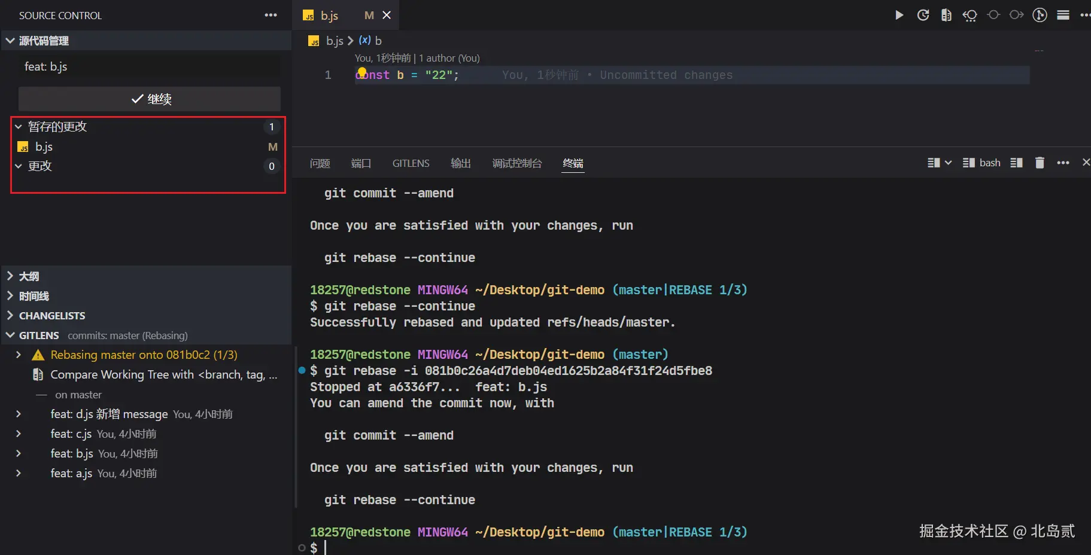The width and height of the screenshot is (1091, 555).
Task: Open the new terminal dropdown arrow
Action: point(948,163)
